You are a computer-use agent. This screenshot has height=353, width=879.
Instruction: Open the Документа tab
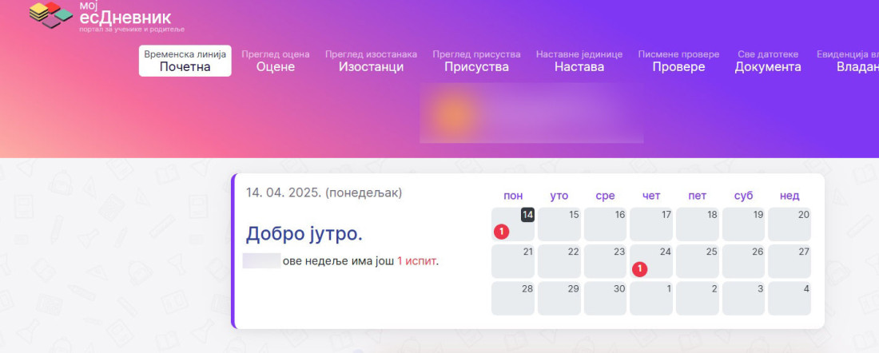(768, 61)
